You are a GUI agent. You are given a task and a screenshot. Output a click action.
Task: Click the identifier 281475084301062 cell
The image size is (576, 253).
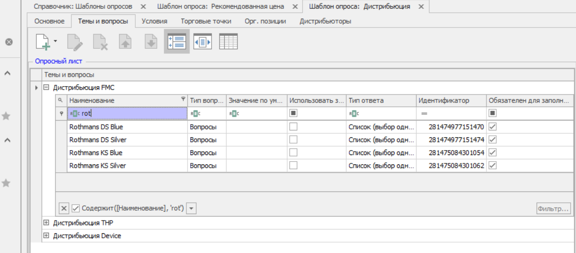coord(452,165)
